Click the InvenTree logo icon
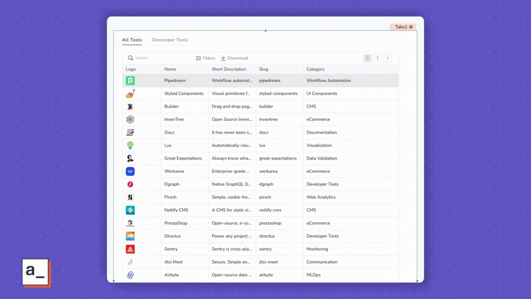Viewport: 531px width, 299px height. [x=130, y=120]
